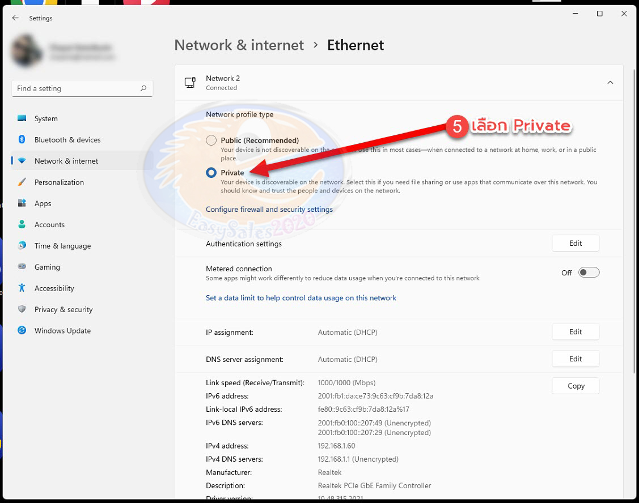Copy the network adapter details
Screen dimensions: 639x503
(575, 386)
